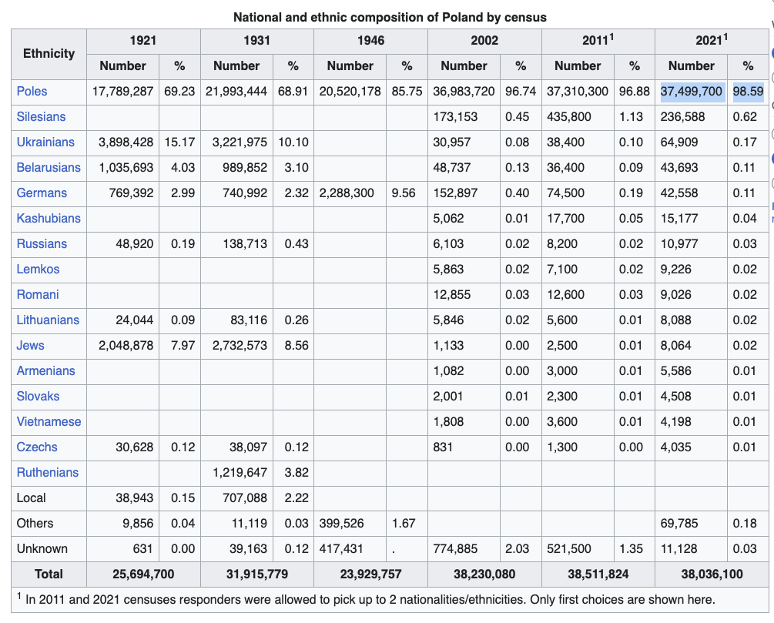Open the Jews article link
Viewport: 774px width, 623px height.
[30, 346]
